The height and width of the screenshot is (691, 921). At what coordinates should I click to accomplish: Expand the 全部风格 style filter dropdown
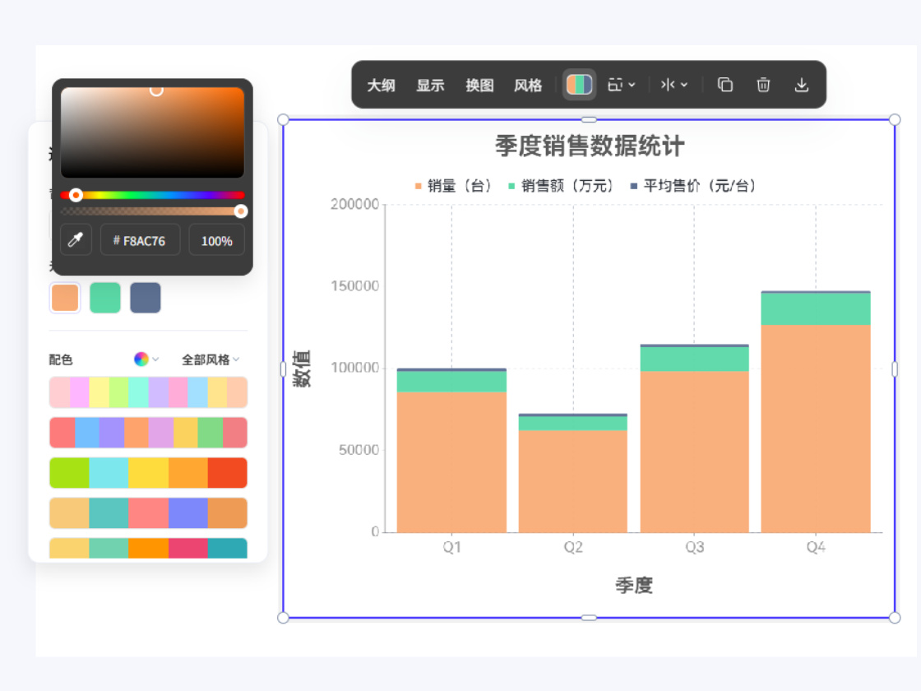click(x=206, y=359)
